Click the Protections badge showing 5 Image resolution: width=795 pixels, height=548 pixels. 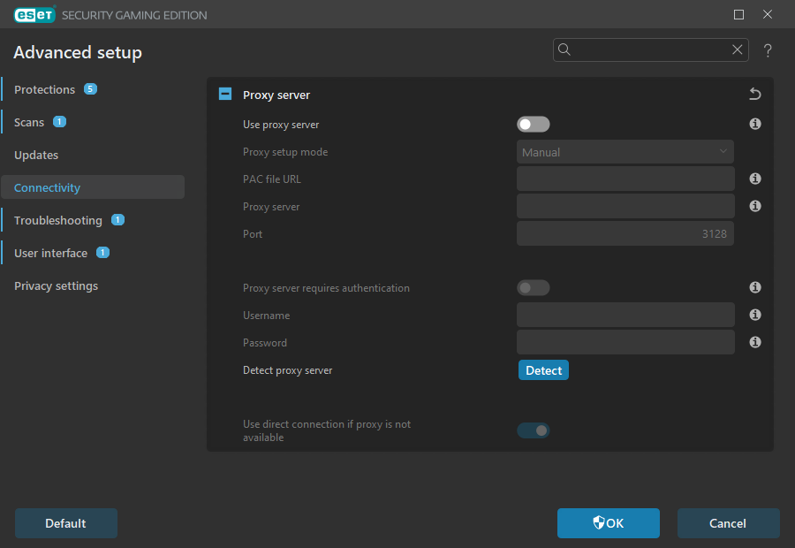90,88
